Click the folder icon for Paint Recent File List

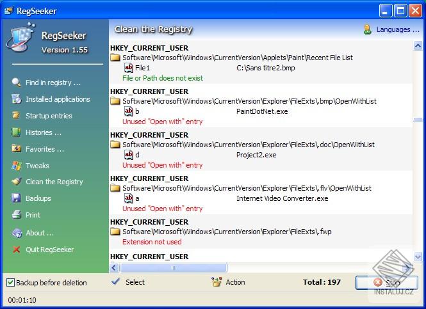(x=115, y=58)
